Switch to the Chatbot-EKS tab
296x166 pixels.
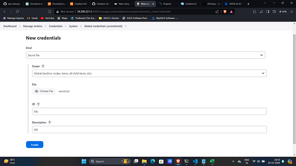coord(79,4)
